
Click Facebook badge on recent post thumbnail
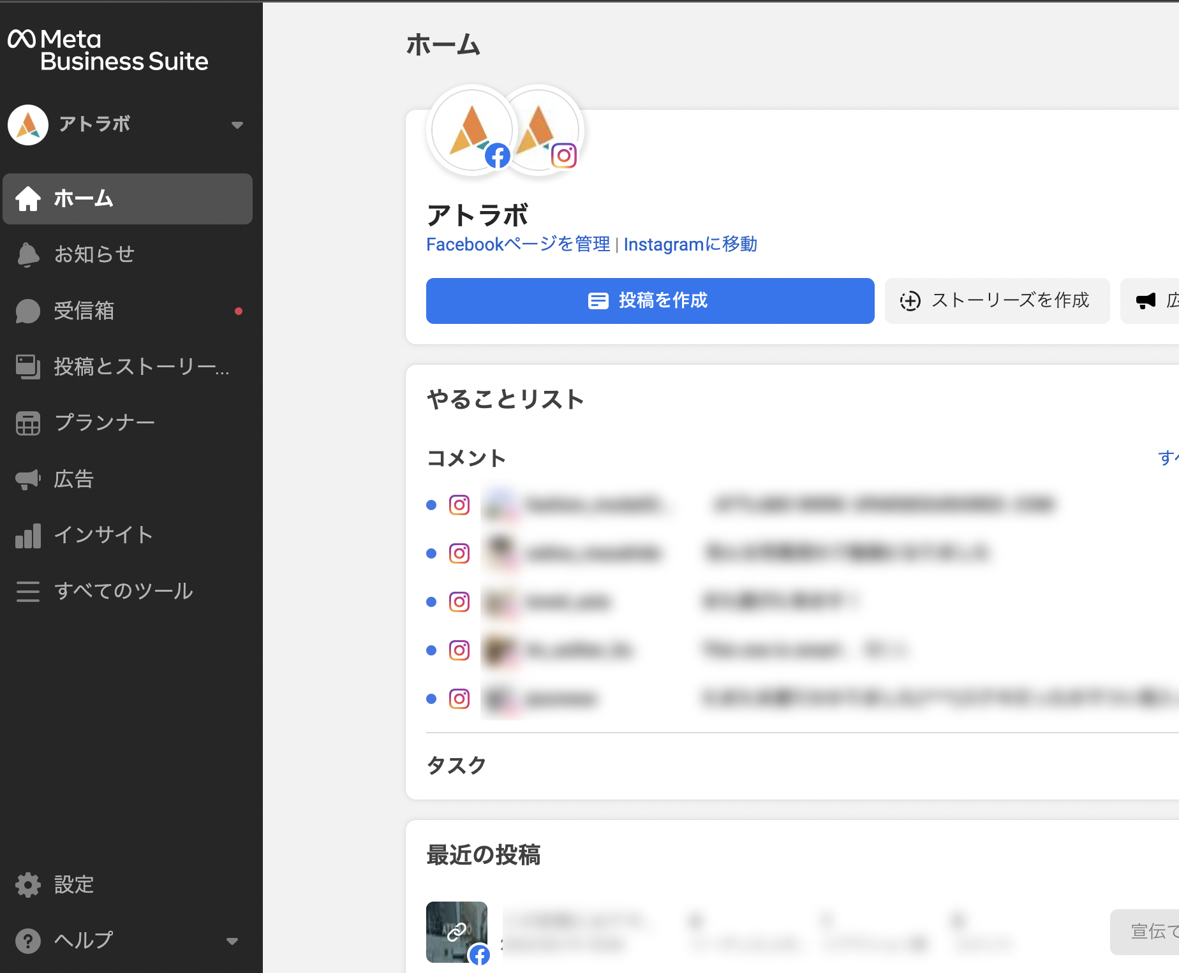(480, 955)
